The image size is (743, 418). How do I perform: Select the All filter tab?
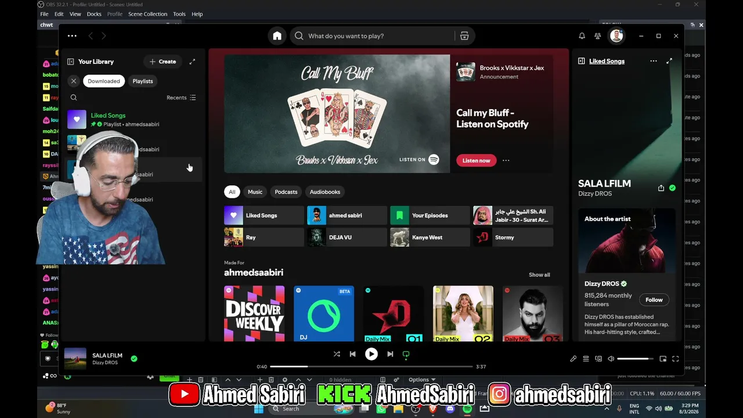coord(232,192)
